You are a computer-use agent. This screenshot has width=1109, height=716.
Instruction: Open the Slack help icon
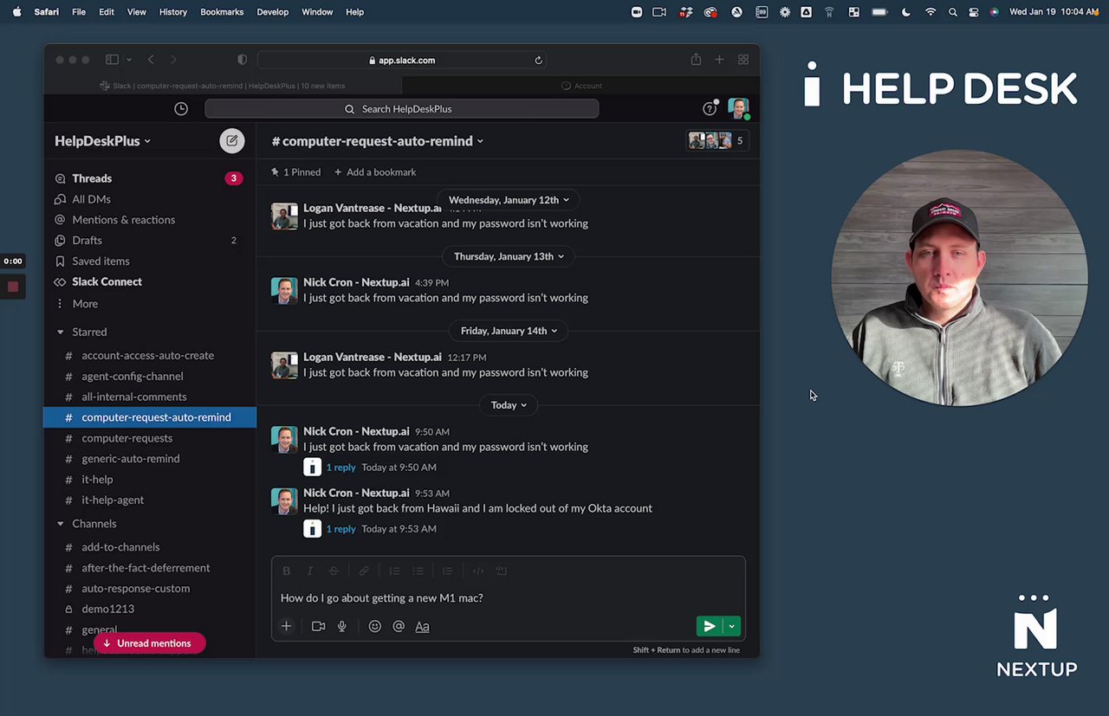710,109
